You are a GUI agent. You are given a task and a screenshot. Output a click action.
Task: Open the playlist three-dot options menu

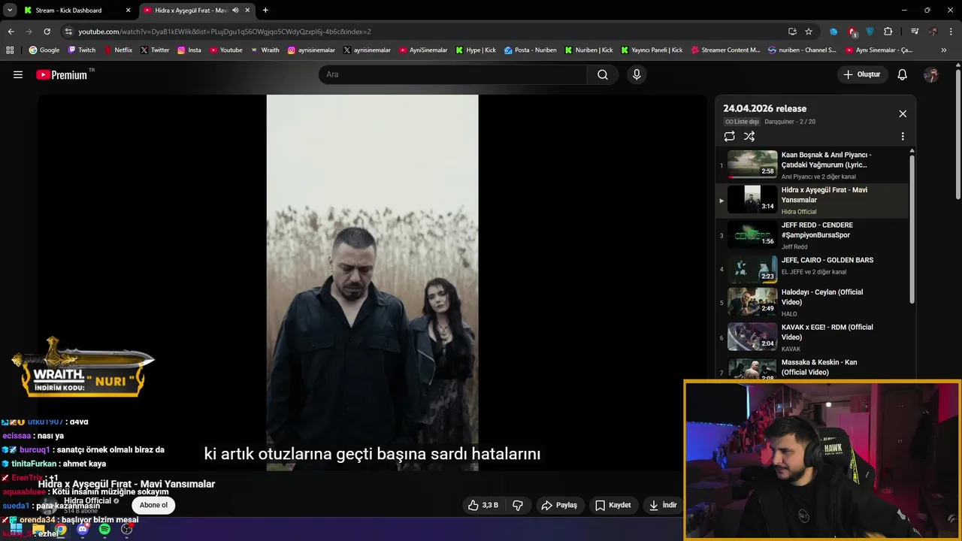pos(903,137)
